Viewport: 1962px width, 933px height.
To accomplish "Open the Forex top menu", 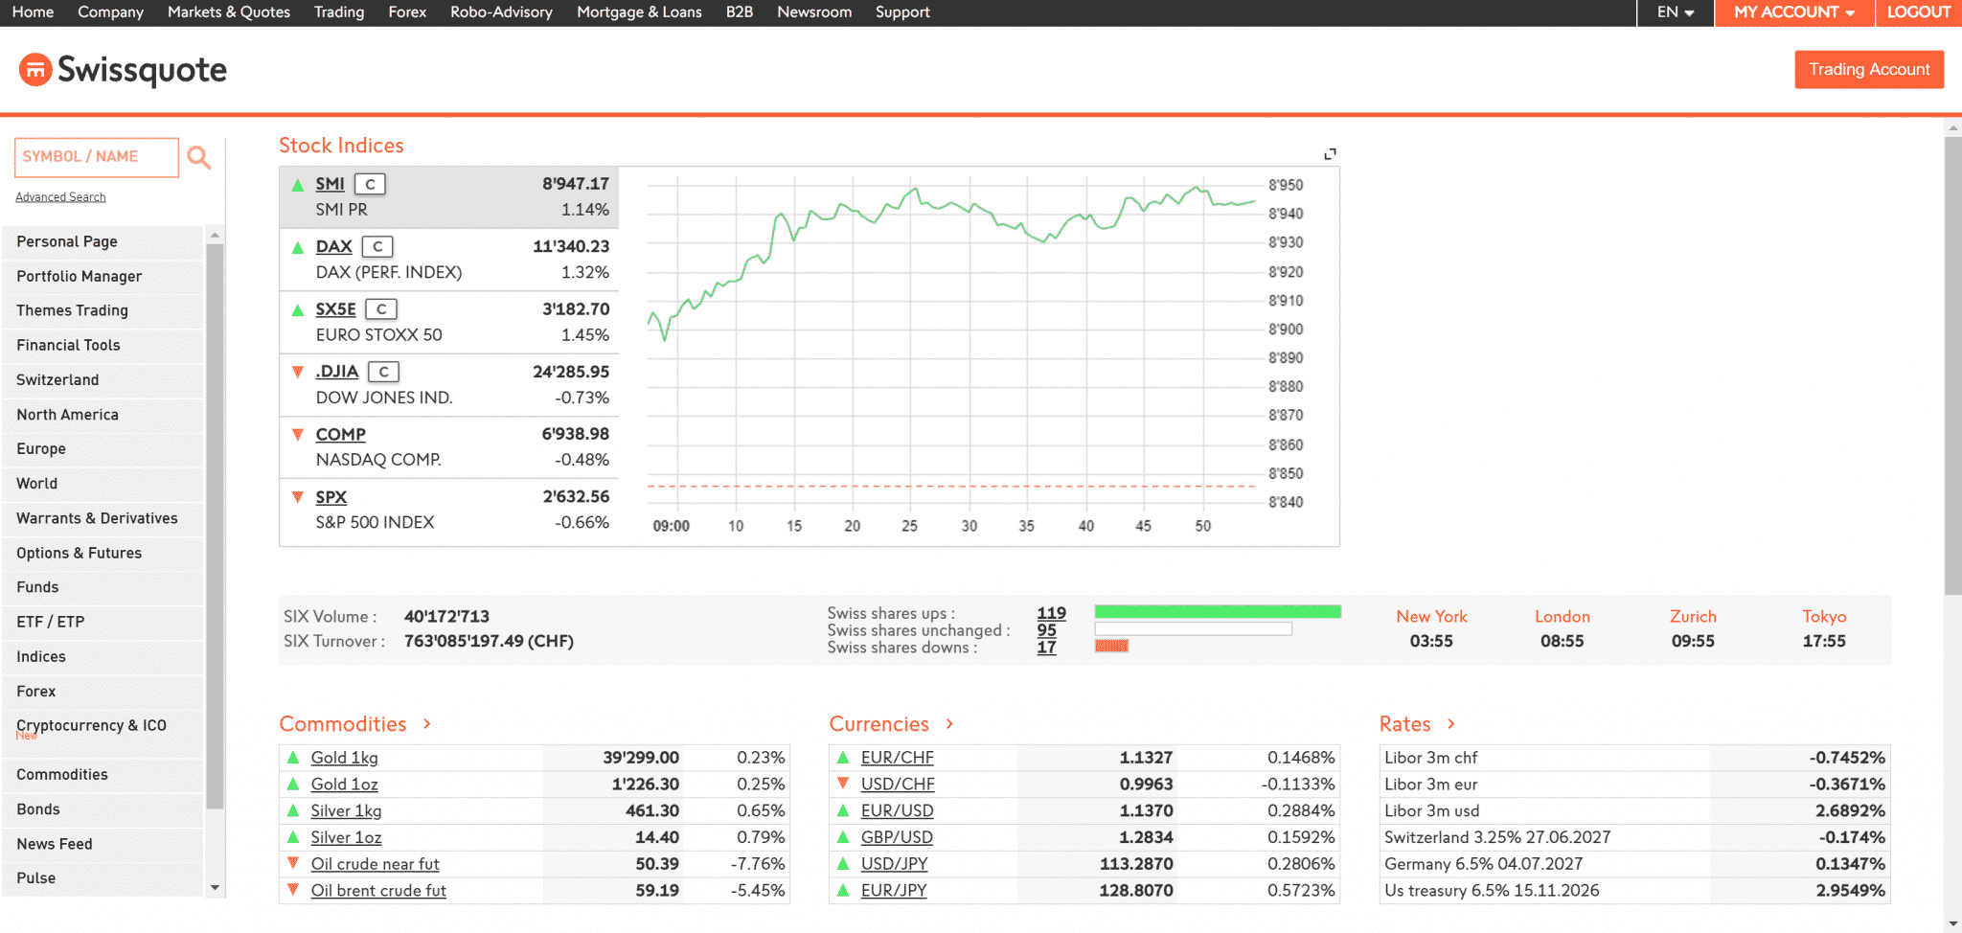I will 407,12.
